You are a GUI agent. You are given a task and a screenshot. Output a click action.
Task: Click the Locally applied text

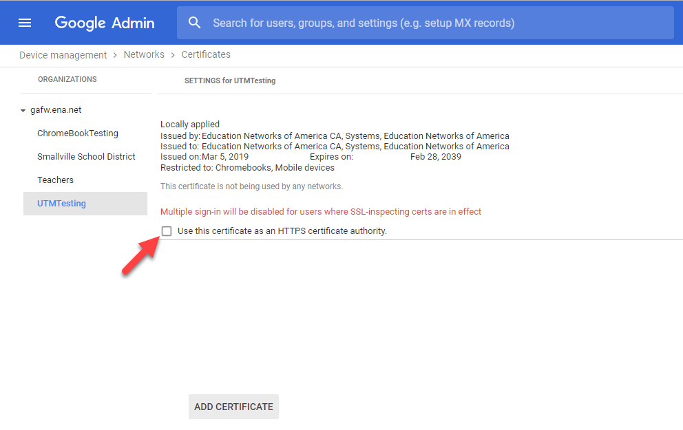point(190,125)
